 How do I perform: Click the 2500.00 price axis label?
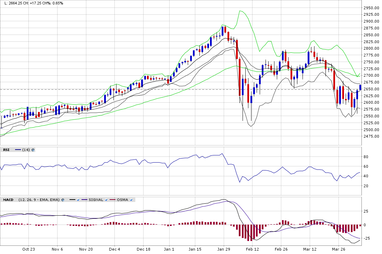pyautogui.click(x=371, y=130)
